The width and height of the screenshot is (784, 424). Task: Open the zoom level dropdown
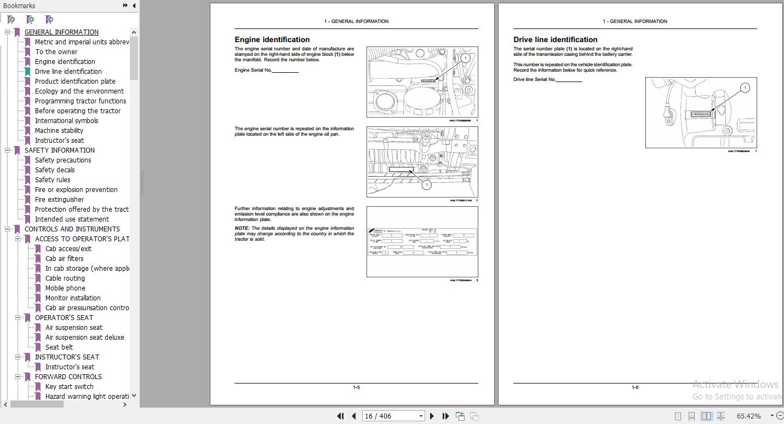click(x=772, y=416)
